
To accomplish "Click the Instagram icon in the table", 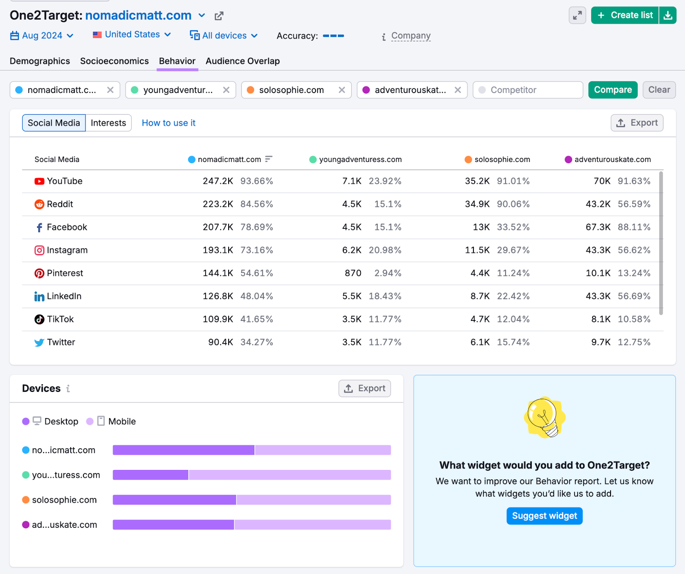I will 39,251.
